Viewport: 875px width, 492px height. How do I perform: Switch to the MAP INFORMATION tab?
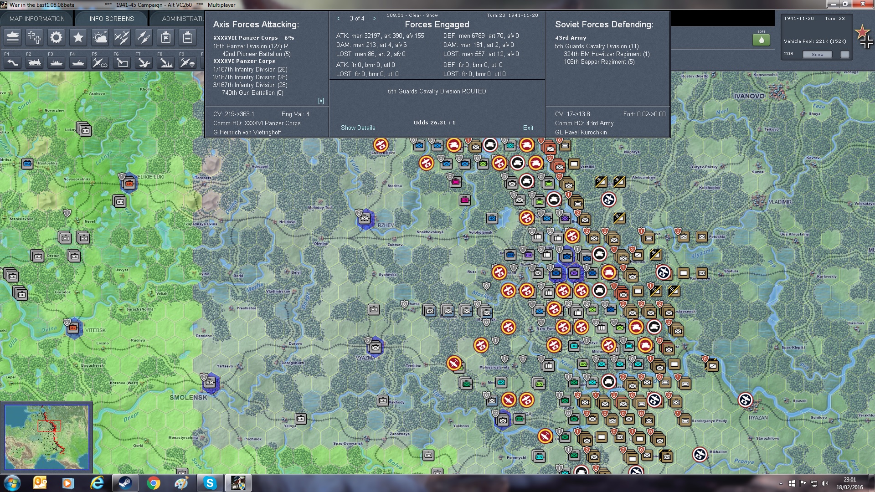[x=37, y=19]
